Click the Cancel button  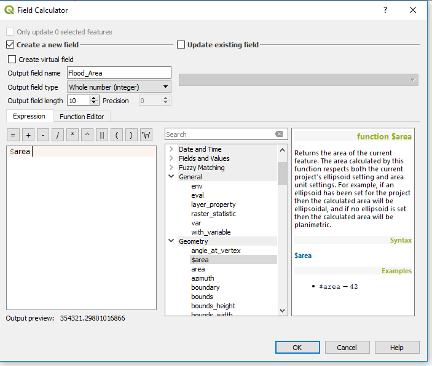click(347, 348)
